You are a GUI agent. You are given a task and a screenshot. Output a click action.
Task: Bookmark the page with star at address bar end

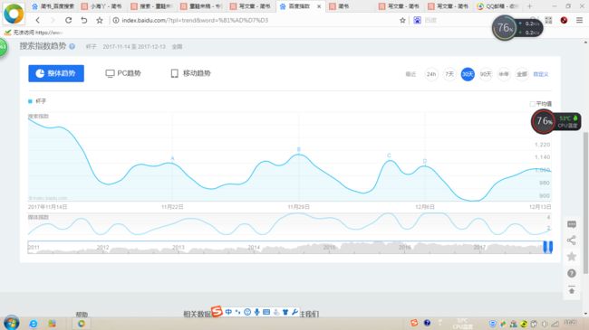coord(402,20)
